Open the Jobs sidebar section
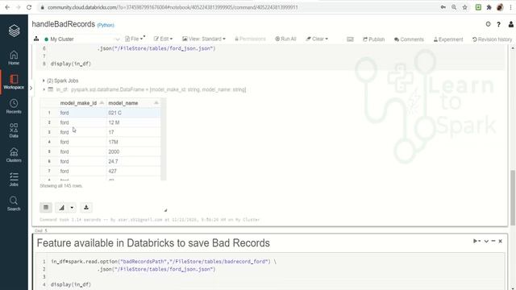Screen dimensions: 516x290 click(14, 180)
